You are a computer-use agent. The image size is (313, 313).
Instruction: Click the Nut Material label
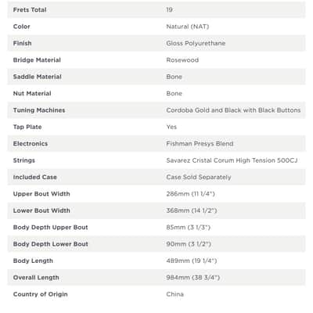pos(32,93)
